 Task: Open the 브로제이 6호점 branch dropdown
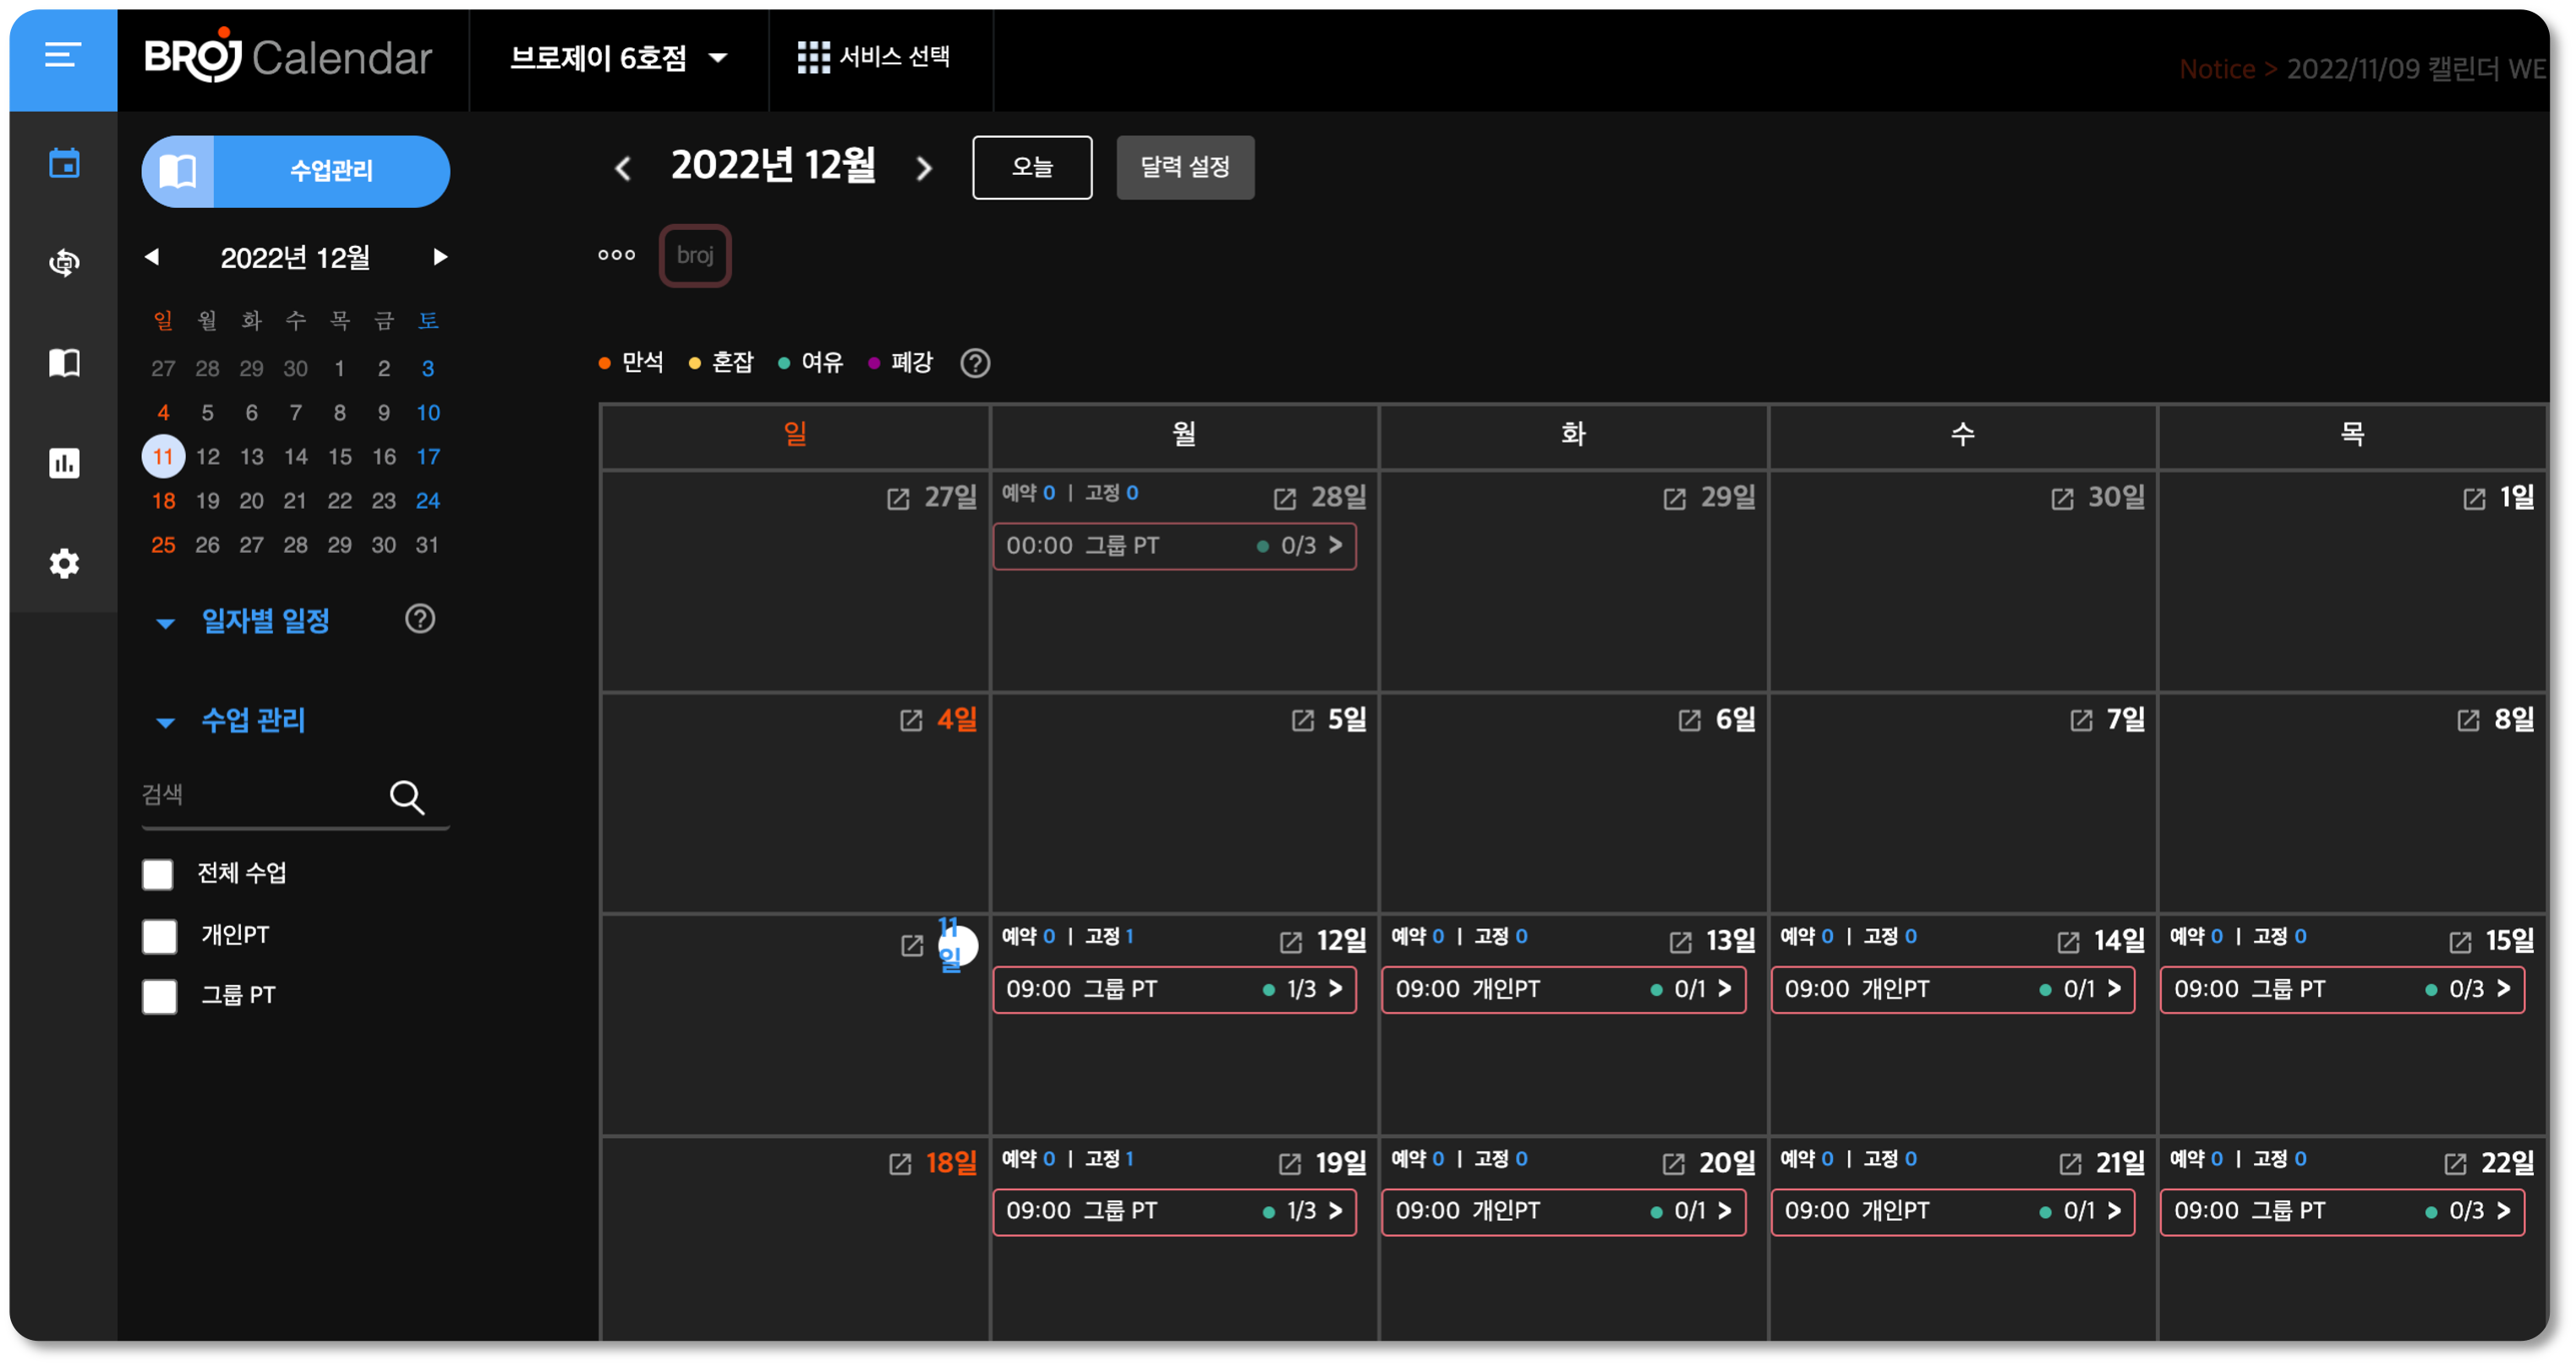point(618,58)
